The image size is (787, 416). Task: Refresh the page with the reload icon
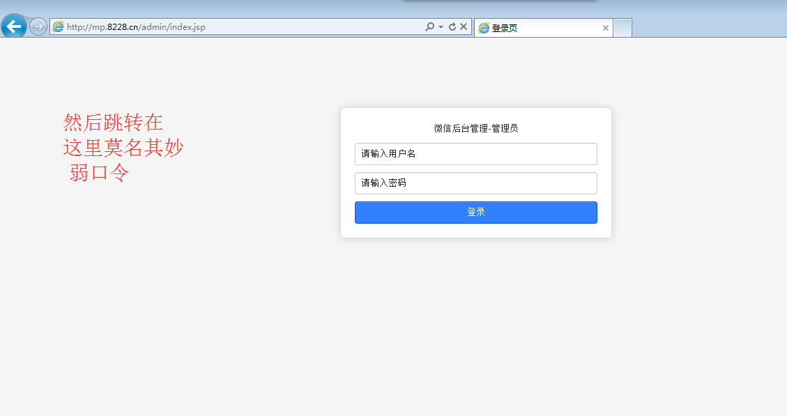452,26
